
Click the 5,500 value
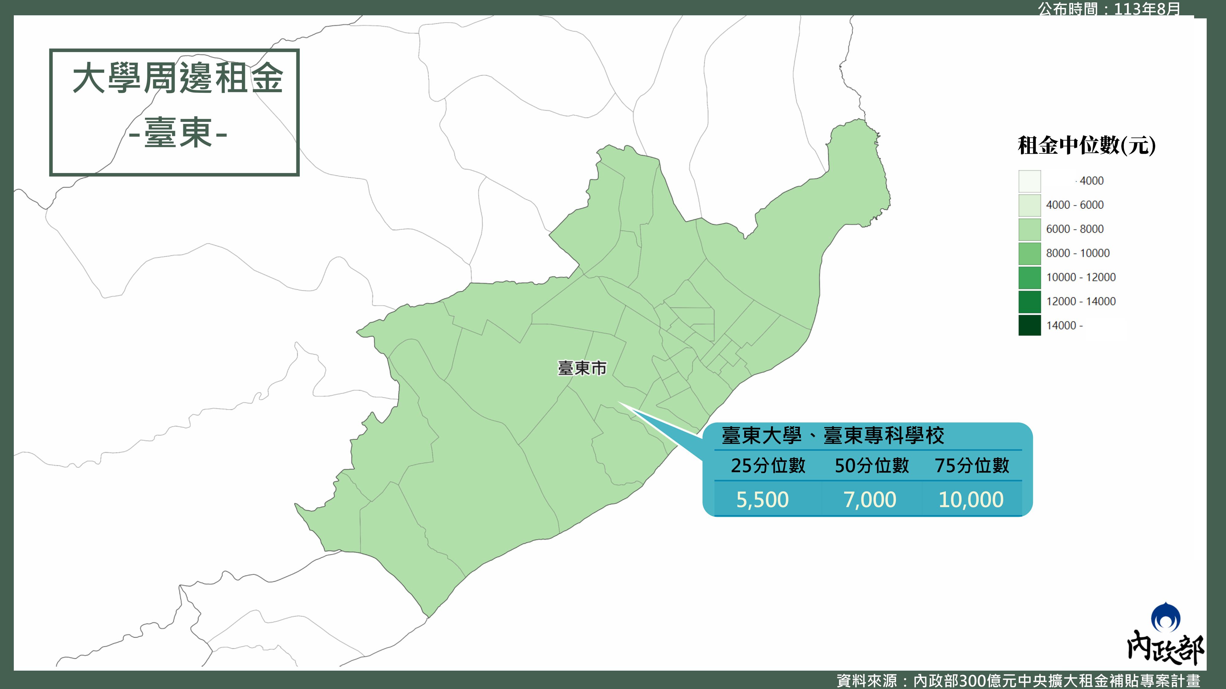click(763, 500)
